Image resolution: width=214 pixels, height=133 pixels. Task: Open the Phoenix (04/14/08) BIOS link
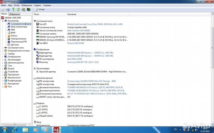tap(75, 43)
